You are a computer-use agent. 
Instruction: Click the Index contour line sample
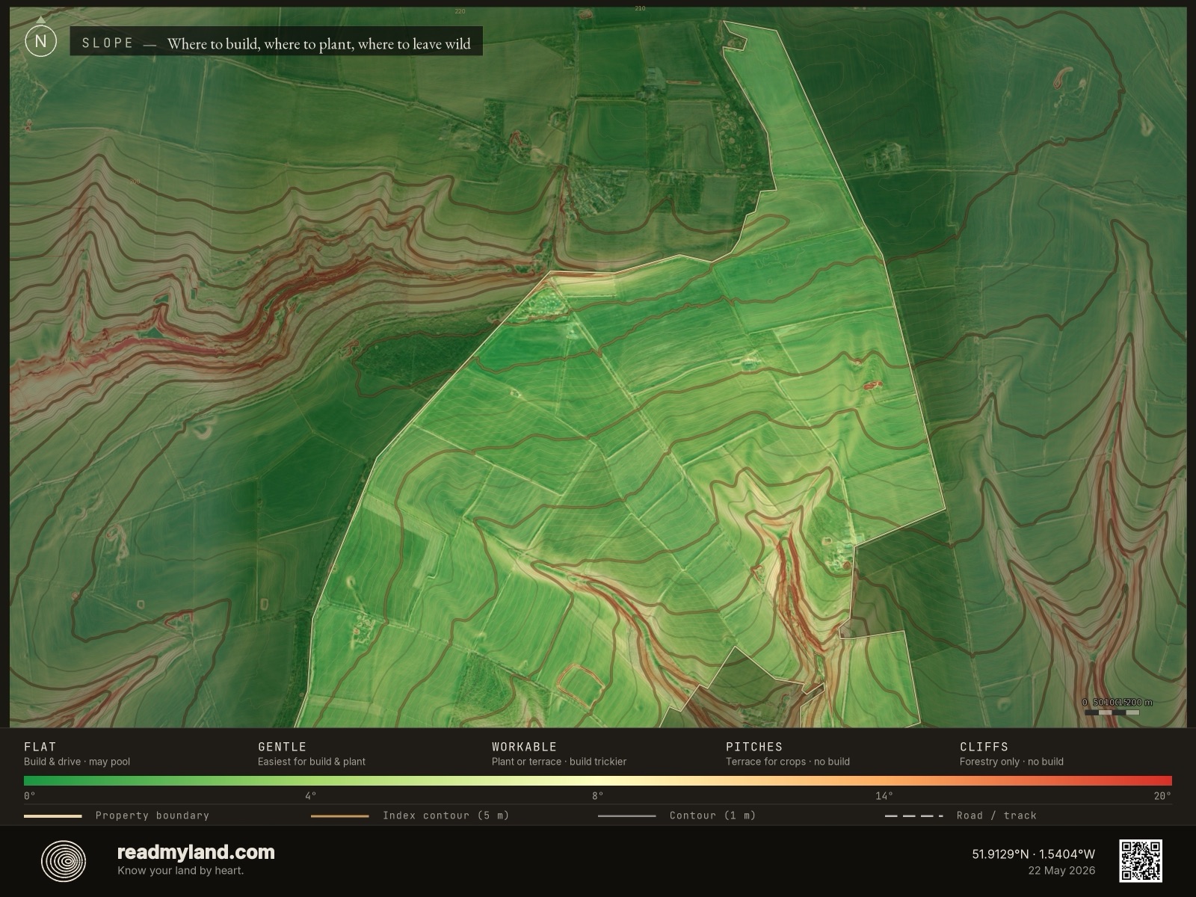(x=339, y=816)
